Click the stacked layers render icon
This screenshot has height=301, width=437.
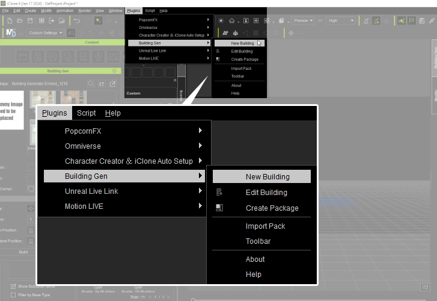(x=281, y=20)
